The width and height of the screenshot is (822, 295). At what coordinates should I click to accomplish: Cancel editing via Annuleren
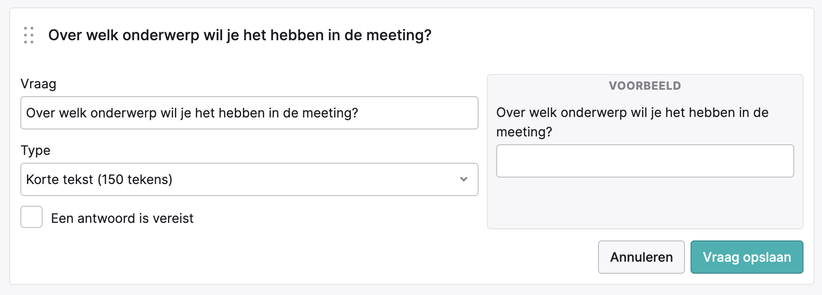click(x=641, y=257)
